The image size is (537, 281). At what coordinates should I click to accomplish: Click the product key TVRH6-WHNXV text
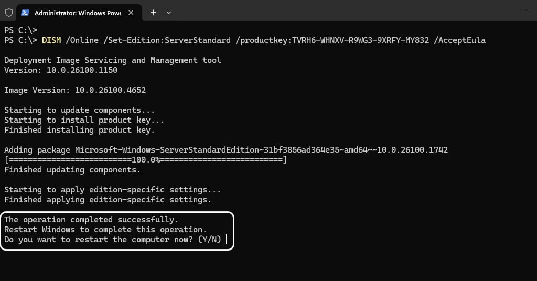360,40
